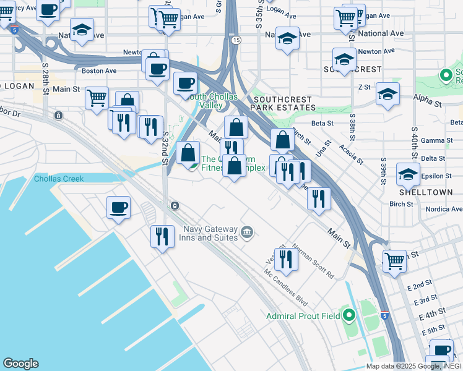Select the restaurant marker left of Navy Gateway Inns
Image resolution: width=463 pixels, height=371 pixels.
point(162,239)
